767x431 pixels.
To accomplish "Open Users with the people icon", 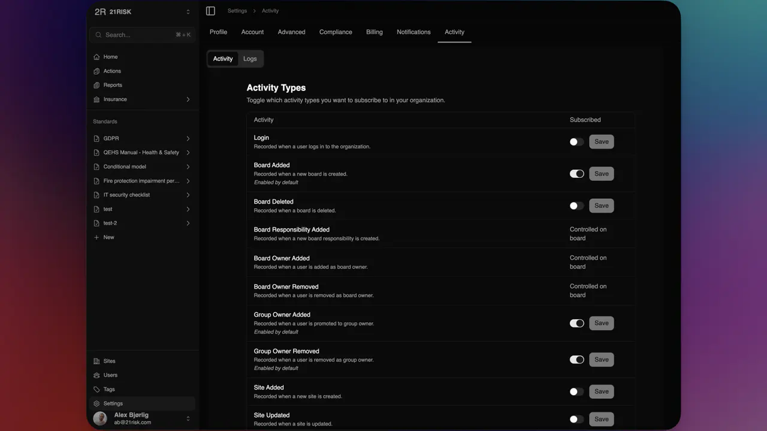I will pos(96,375).
